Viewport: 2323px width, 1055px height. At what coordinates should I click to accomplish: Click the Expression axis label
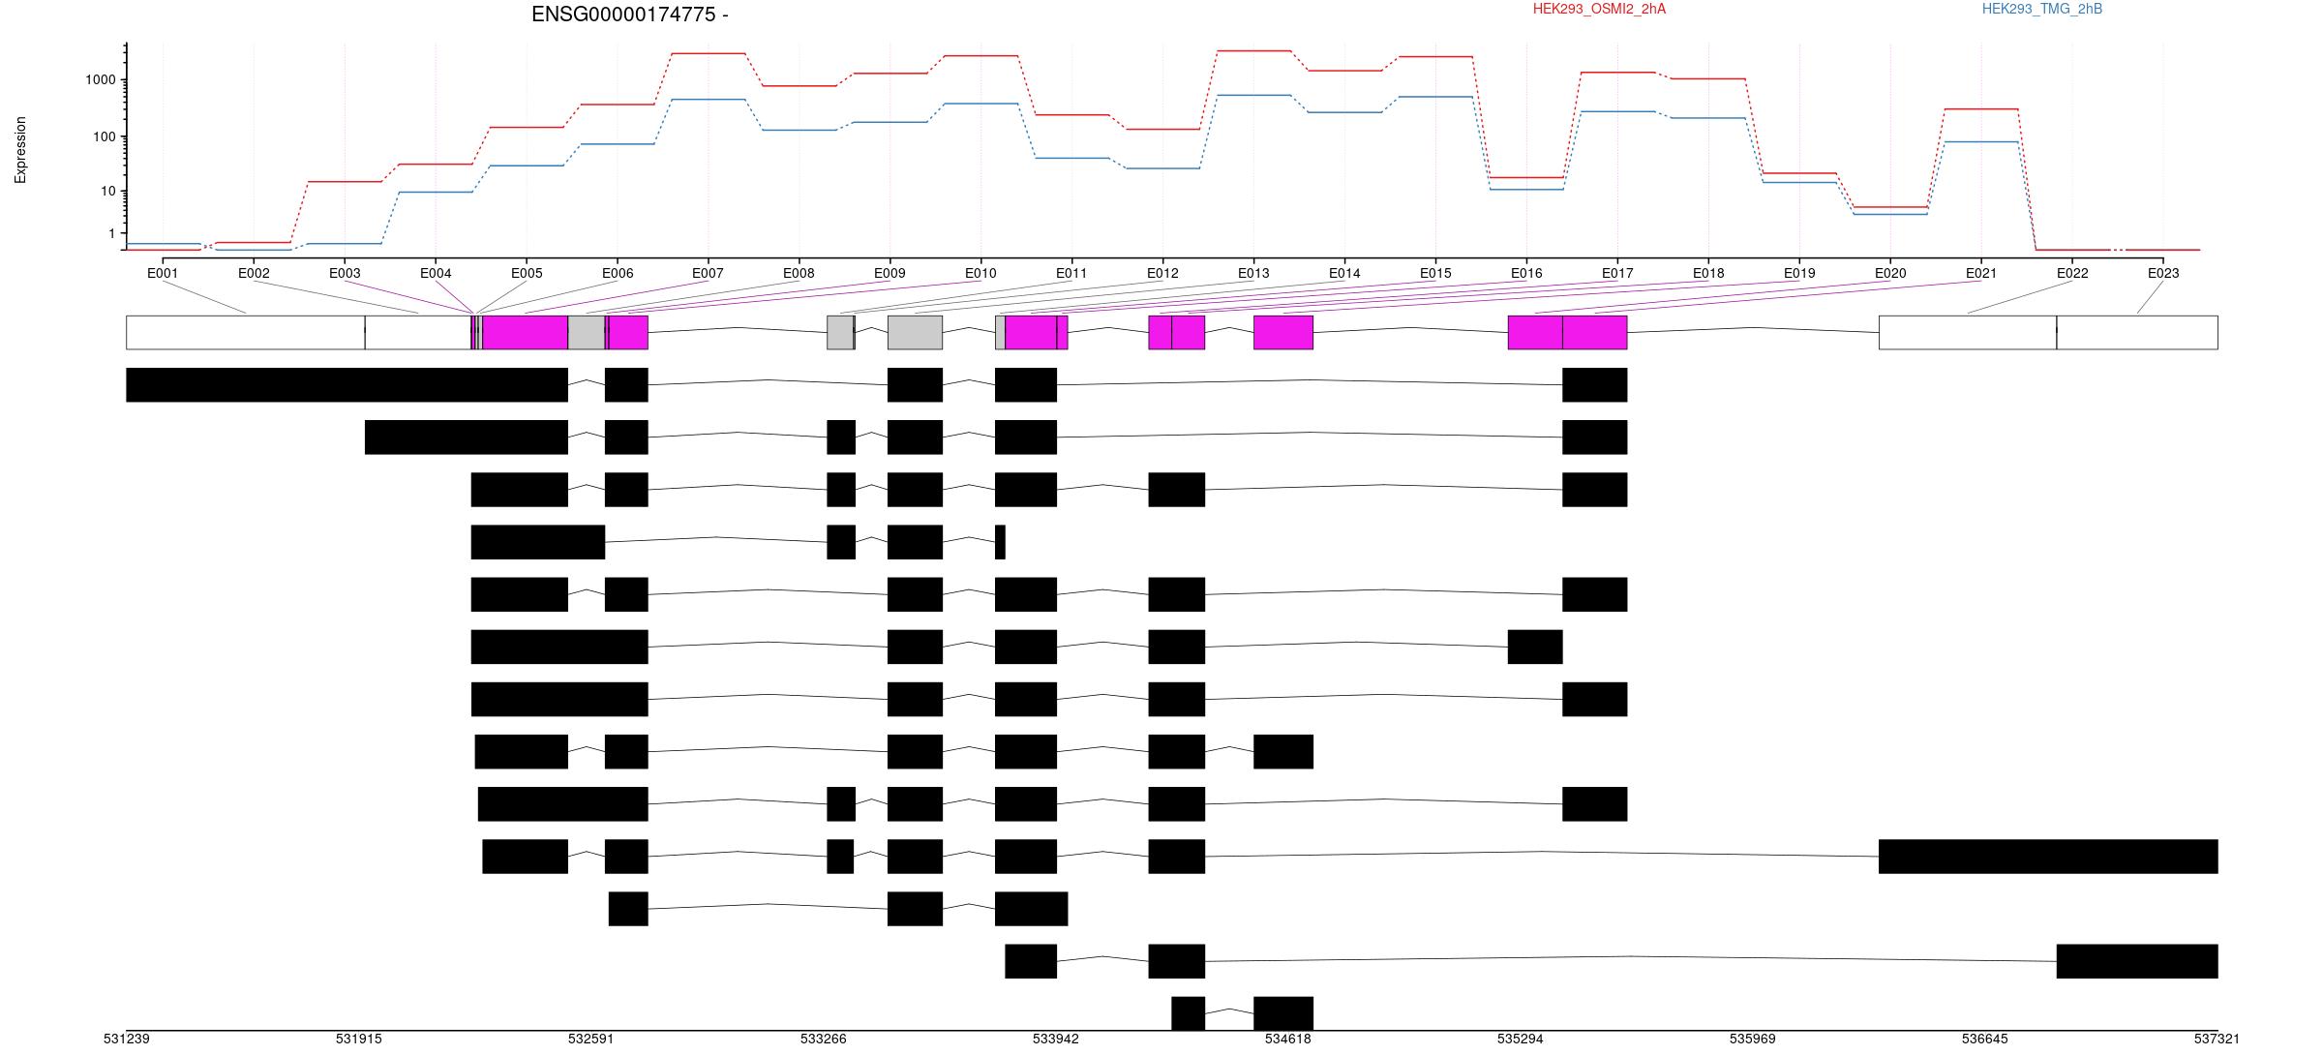20,150
